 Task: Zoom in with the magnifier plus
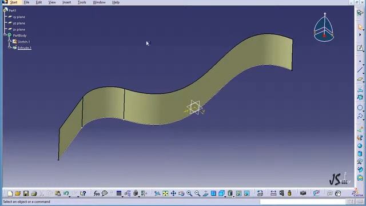coord(189,193)
